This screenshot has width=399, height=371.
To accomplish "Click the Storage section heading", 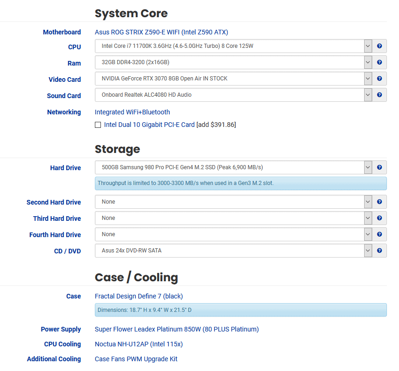I will click(117, 149).
